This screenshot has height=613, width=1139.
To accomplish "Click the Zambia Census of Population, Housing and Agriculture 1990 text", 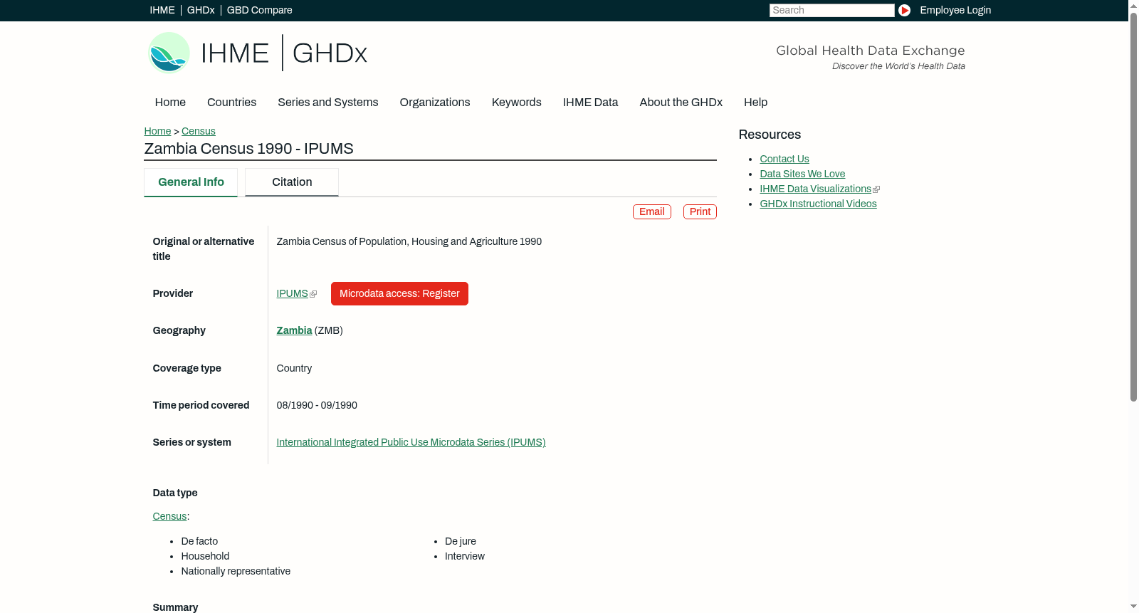I will 409,241.
